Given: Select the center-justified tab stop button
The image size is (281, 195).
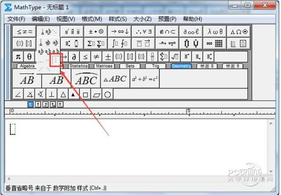Looking at the screenshot, I should [x=38, y=104].
